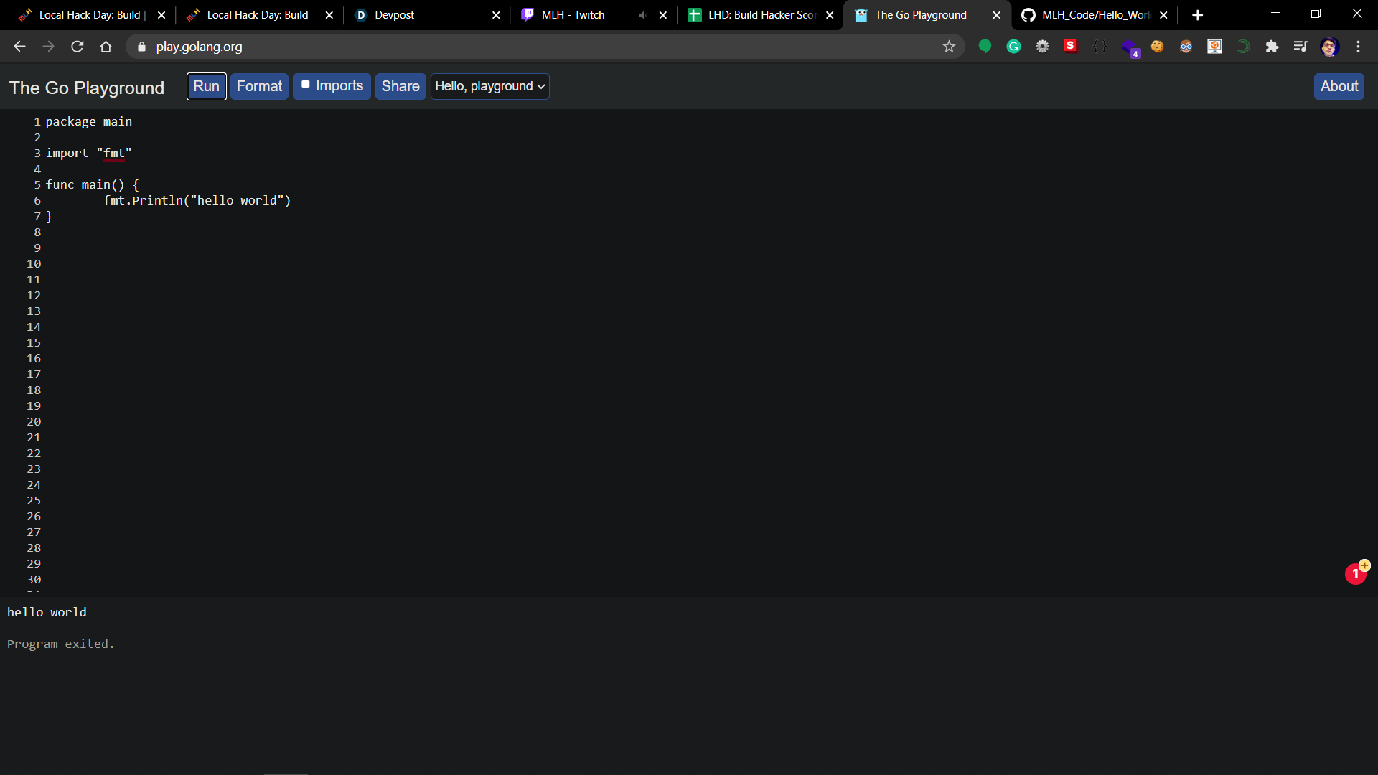Open the Chrome extensions puzzle menu
This screenshot has width=1378, height=775.
point(1272,47)
